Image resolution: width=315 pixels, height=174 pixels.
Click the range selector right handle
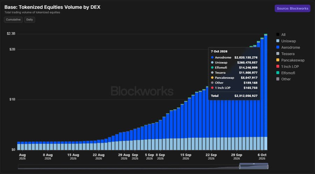(268, 167)
